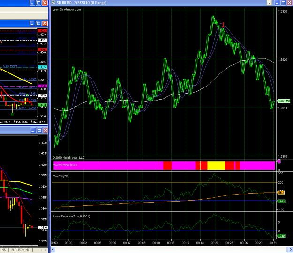Viewport: 293px width, 253px height.
Task: Click the red down arrow sell signal
Action: point(223,24)
